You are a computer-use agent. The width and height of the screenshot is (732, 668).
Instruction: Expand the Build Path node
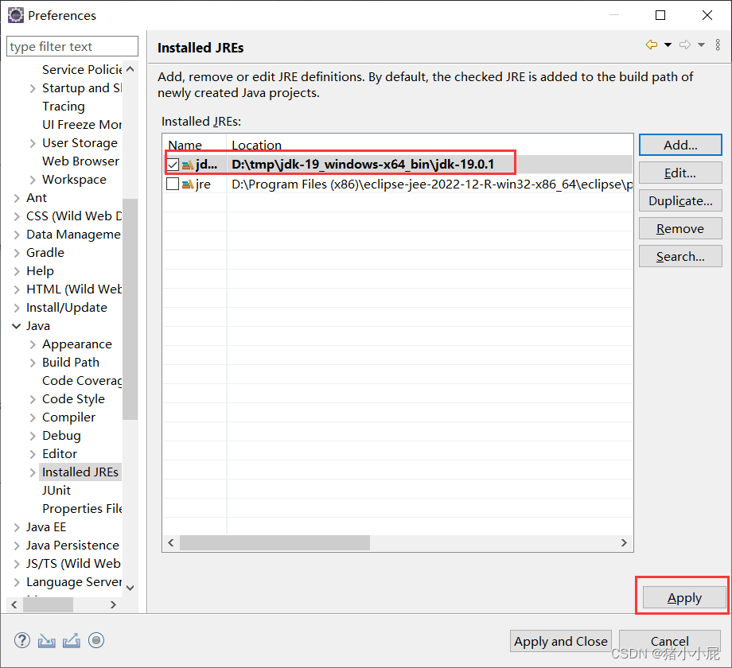(x=33, y=363)
